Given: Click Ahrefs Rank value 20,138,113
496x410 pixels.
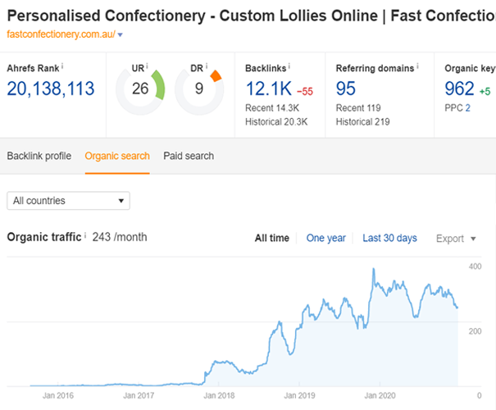Looking at the screenshot, I should pyautogui.click(x=51, y=89).
